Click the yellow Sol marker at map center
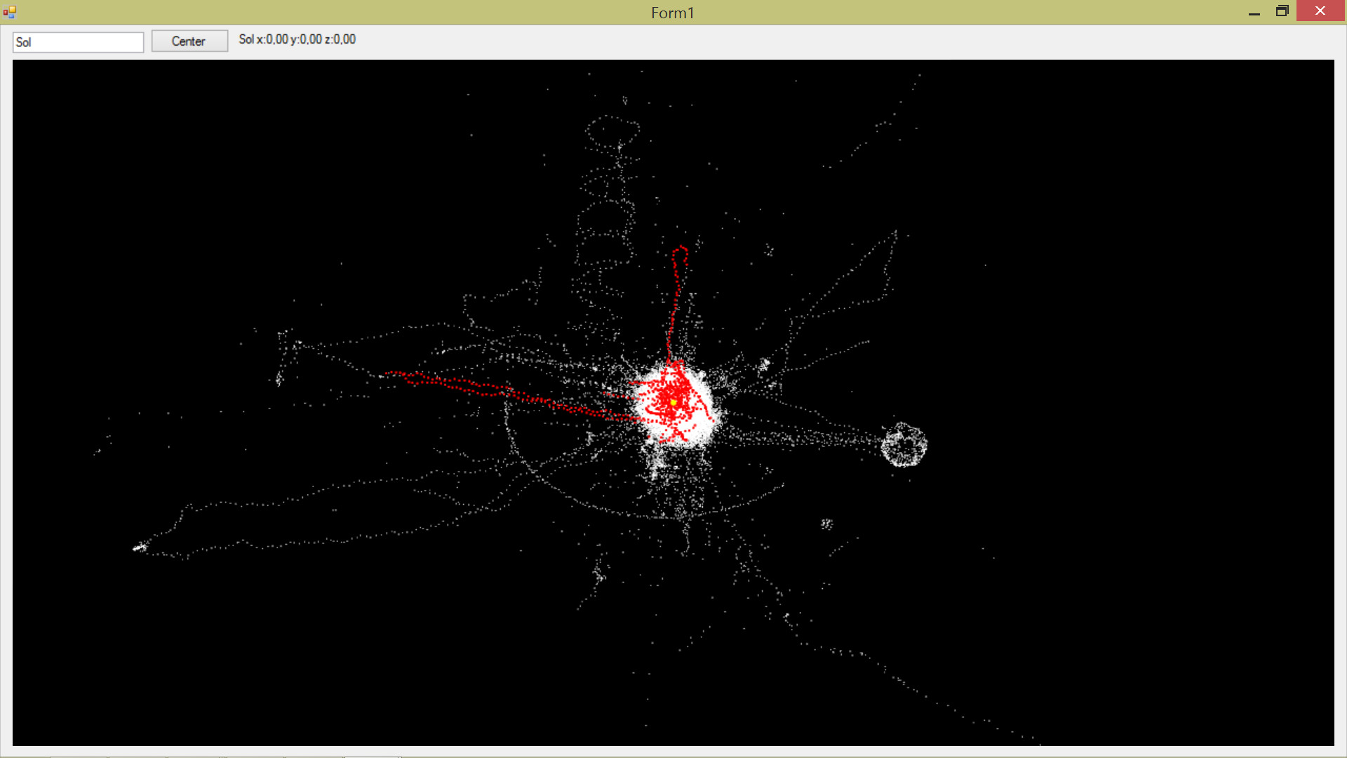This screenshot has width=1347, height=758. point(673,402)
